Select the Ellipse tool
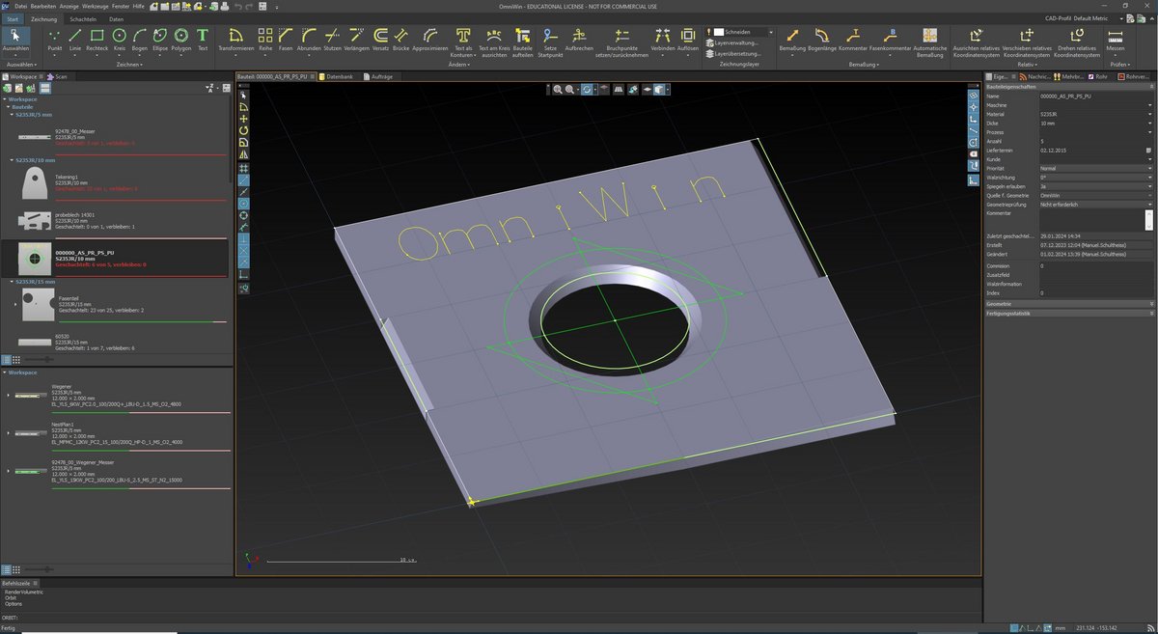The height and width of the screenshot is (634, 1158). (158, 40)
